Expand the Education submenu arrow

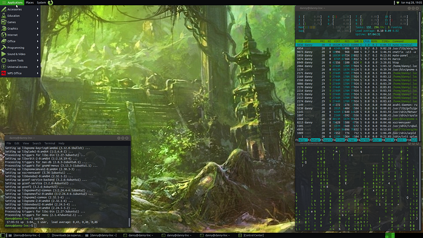coord(38,16)
